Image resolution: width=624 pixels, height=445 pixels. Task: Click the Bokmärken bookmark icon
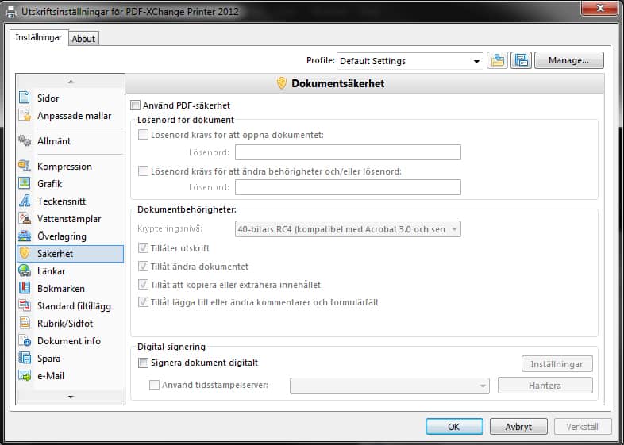pos(25,288)
